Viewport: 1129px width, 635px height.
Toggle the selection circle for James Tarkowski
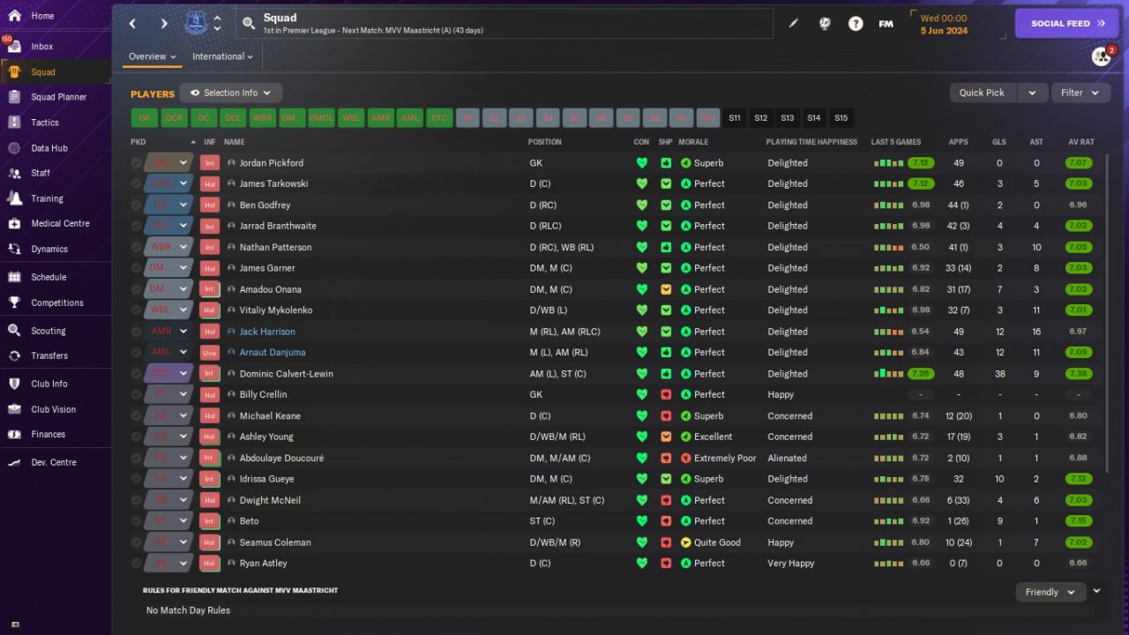tap(136, 183)
